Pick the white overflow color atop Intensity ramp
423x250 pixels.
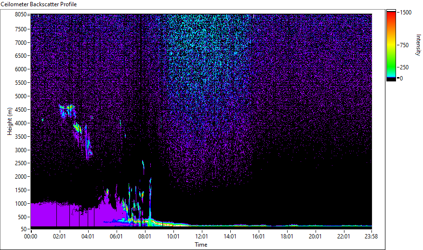point(391,11)
